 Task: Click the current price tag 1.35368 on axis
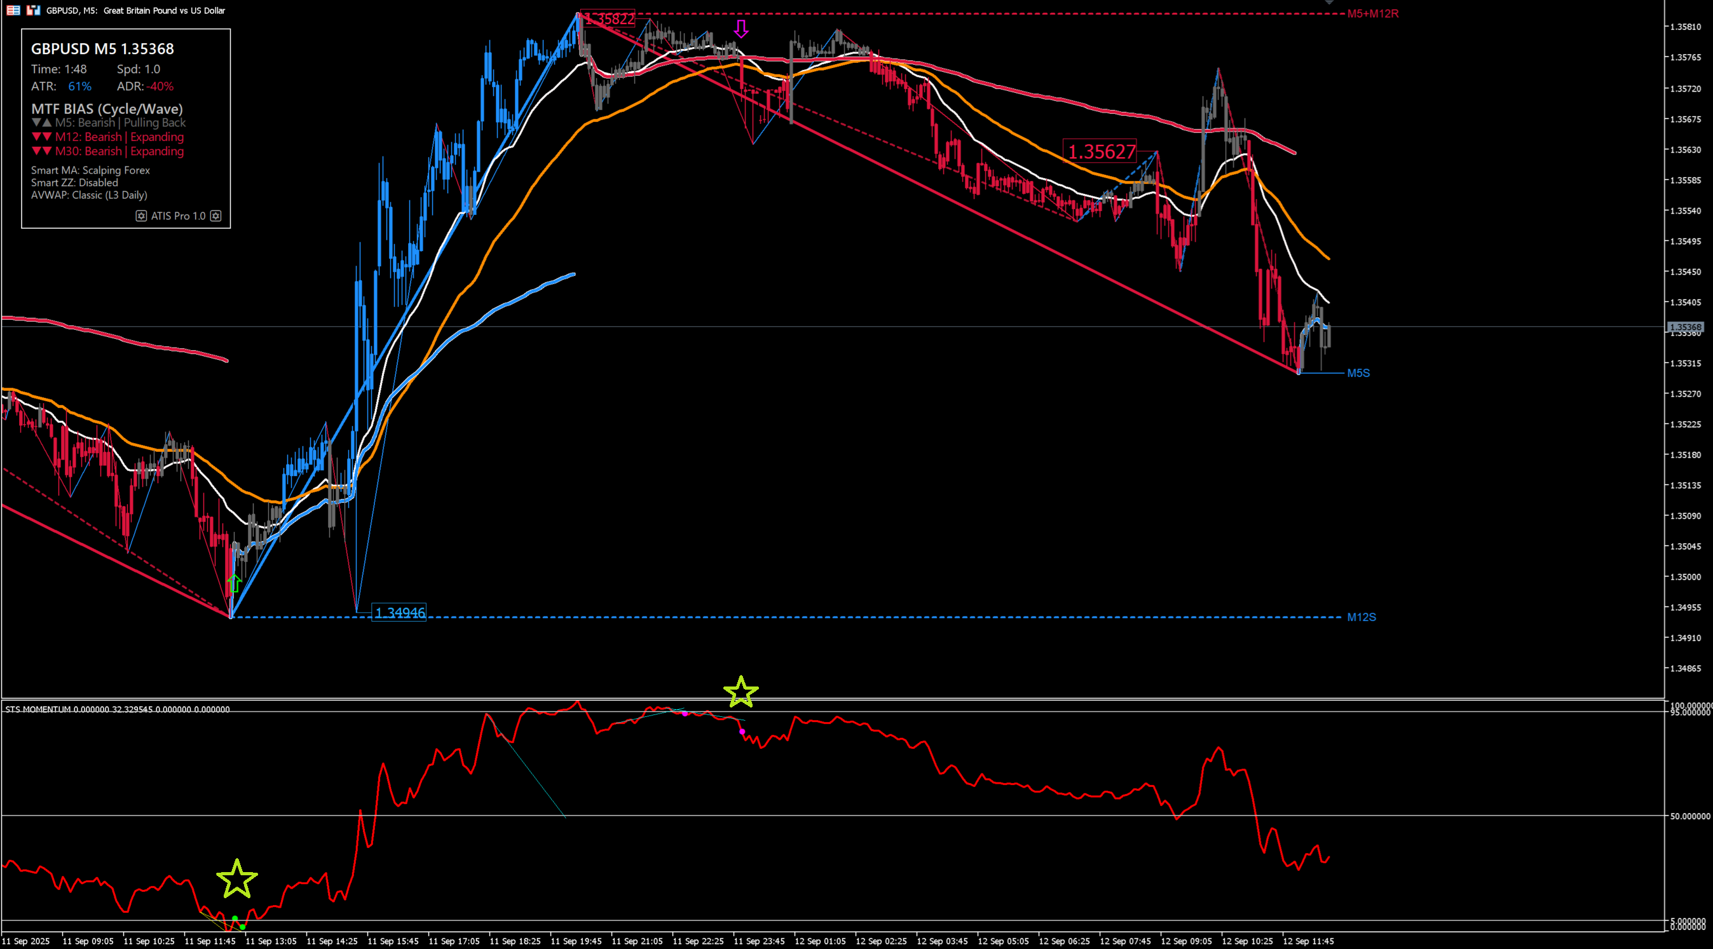(1686, 327)
